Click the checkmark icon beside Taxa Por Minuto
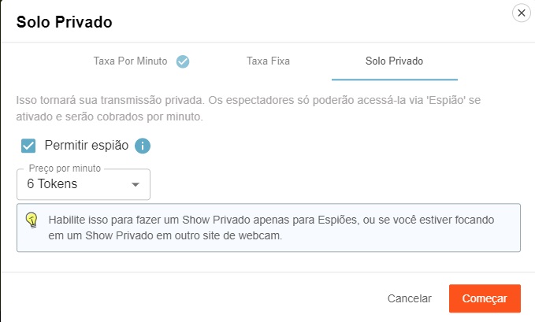 pyautogui.click(x=183, y=61)
